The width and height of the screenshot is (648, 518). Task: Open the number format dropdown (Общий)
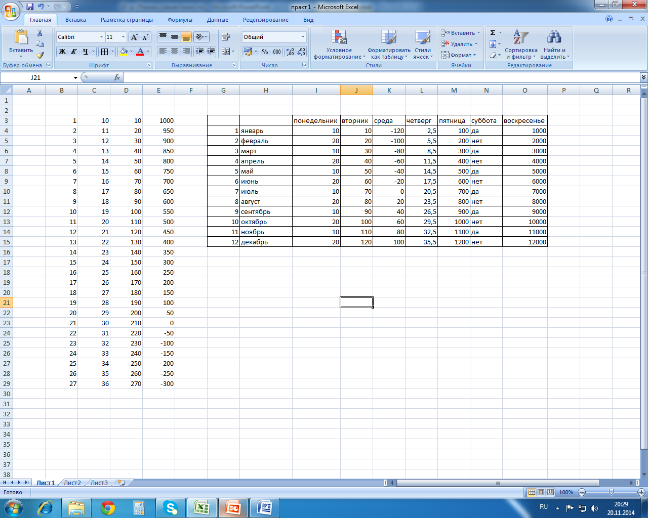(x=303, y=37)
